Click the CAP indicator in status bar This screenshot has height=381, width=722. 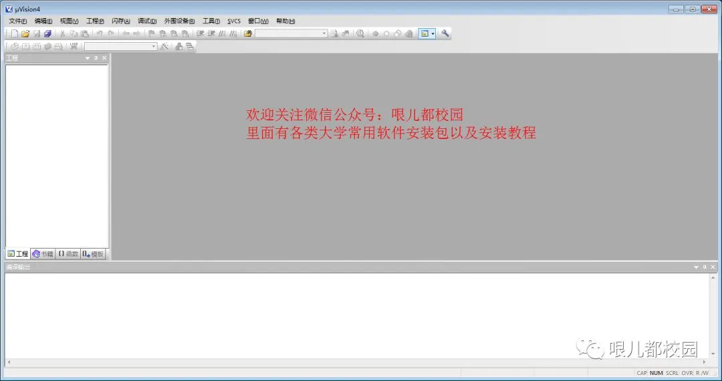642,373
